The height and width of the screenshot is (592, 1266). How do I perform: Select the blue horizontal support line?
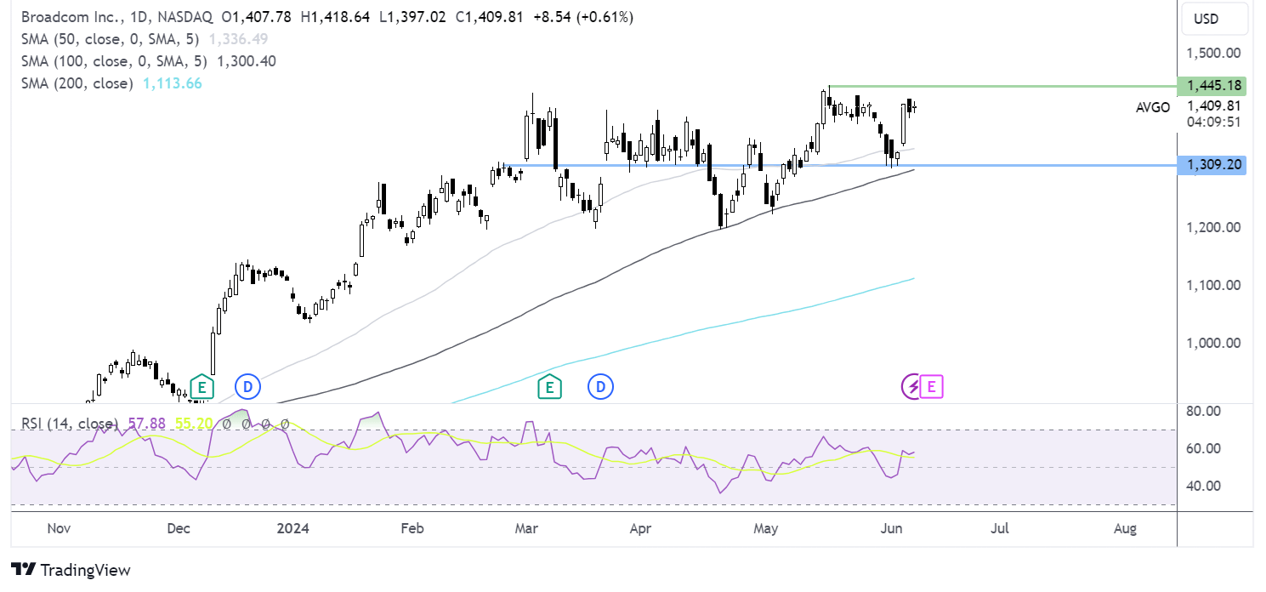pos(839,165)
